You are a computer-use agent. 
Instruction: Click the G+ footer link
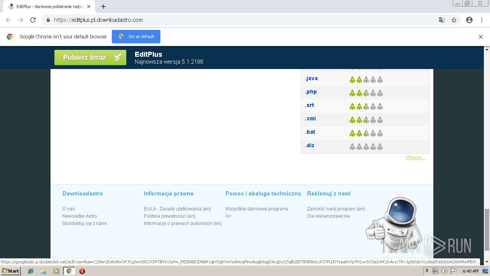coord(229,216)
